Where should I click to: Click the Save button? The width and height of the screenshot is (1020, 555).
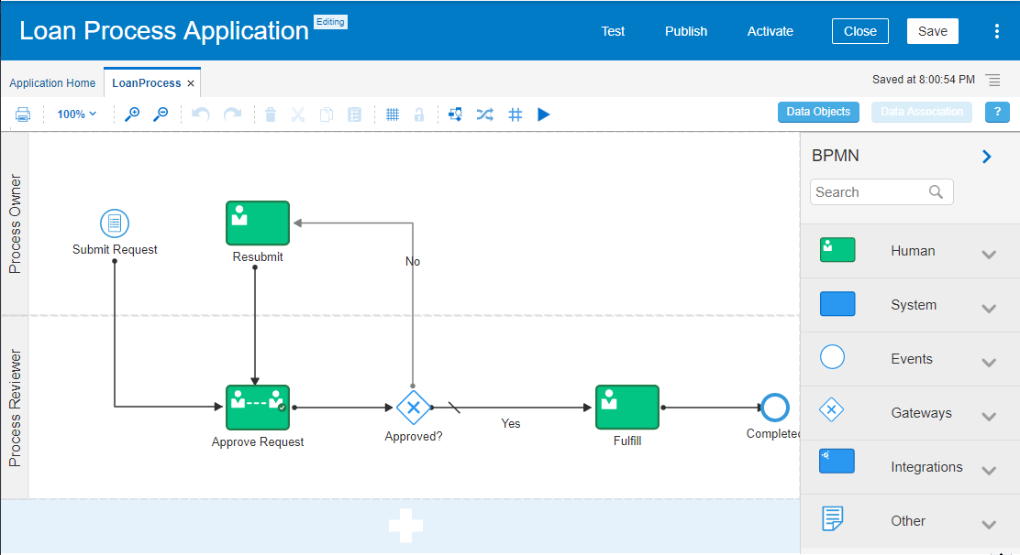(x=932, y=31)
